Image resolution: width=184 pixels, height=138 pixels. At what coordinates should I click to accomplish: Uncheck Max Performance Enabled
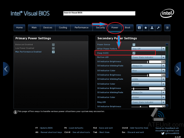click(x=53, y=52)
